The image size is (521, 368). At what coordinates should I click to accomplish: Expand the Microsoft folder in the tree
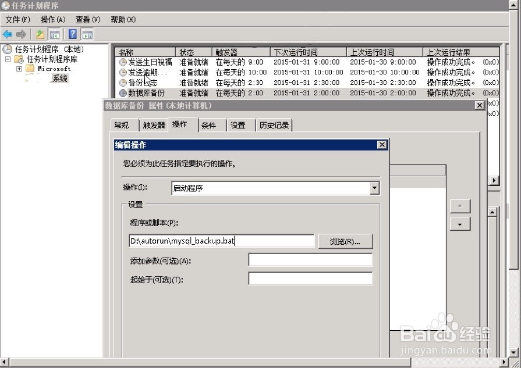pyautogui.click(x=20, y=69)
